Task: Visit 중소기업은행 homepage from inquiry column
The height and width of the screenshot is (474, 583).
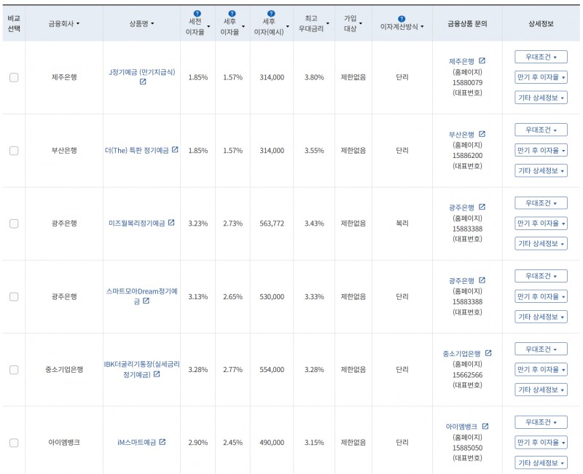Action: pos(461,354)
